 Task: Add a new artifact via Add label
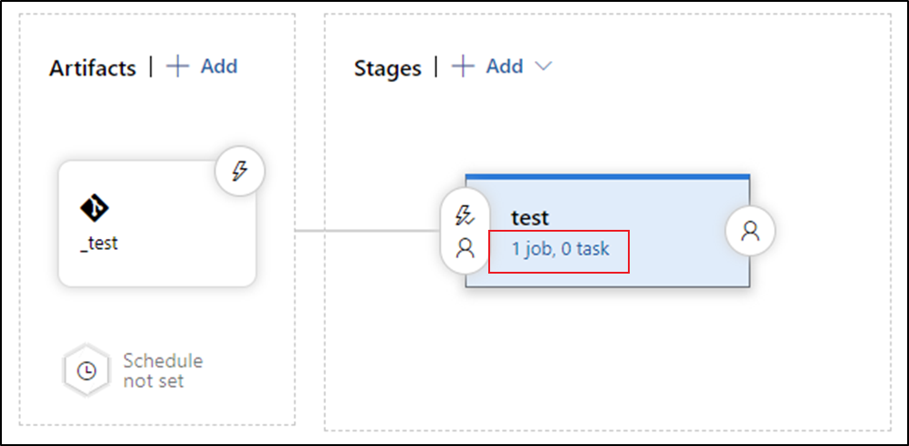tap(219, 67)
